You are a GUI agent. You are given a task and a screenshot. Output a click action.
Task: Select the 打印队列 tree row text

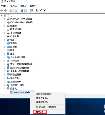click(x=14, y=36)
